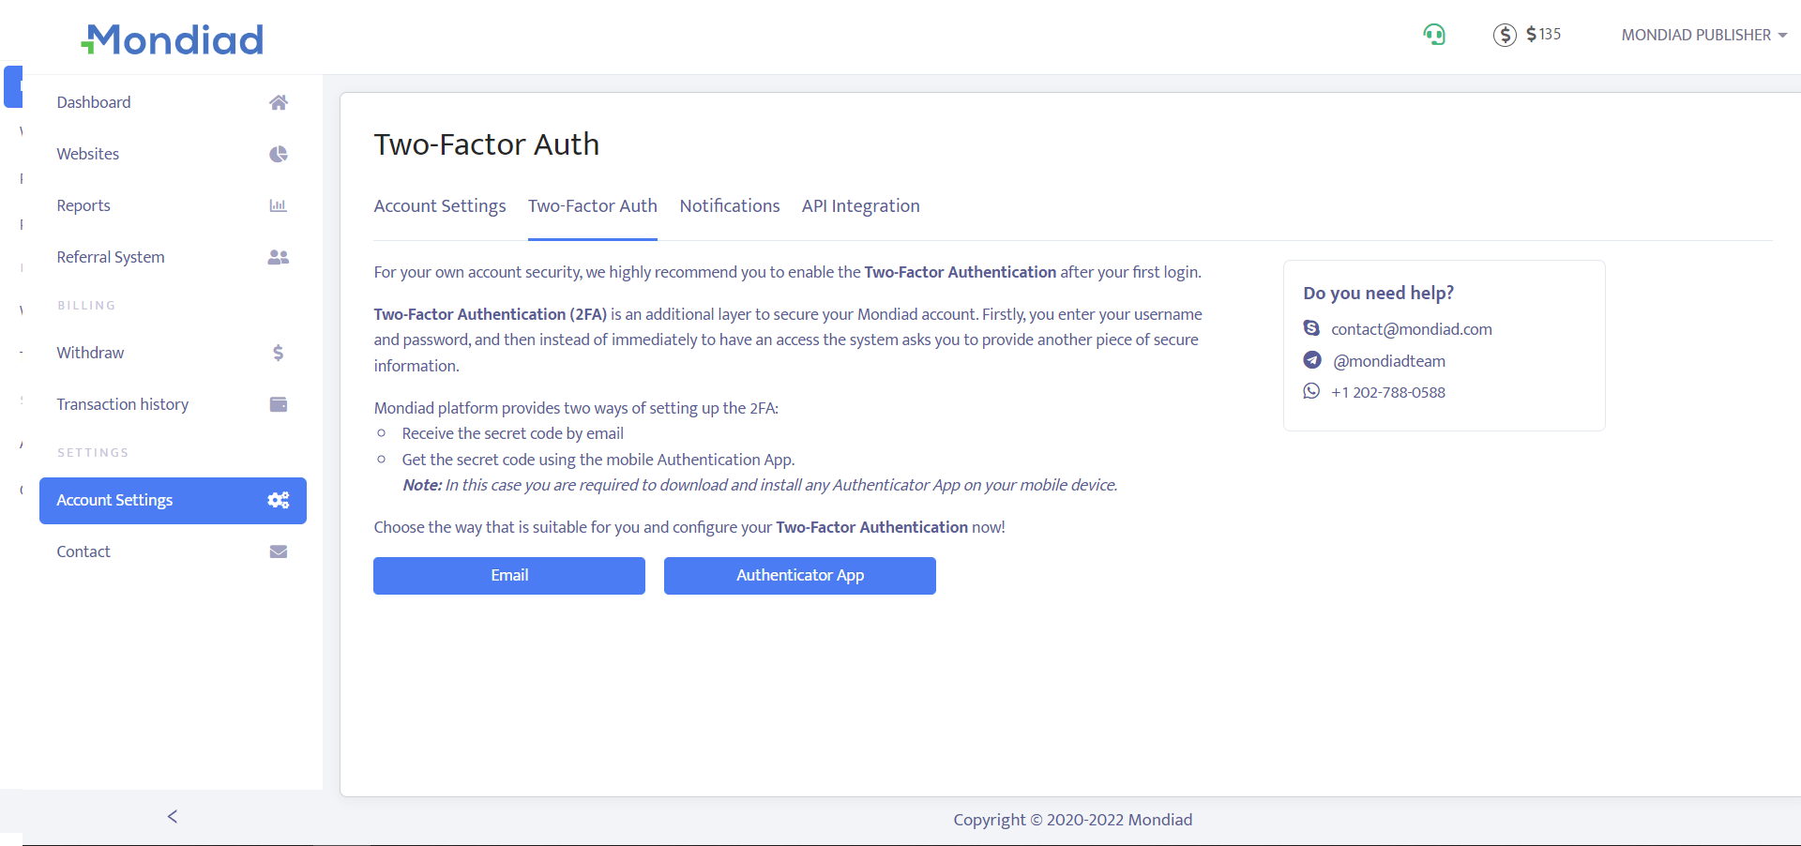Screen dimensions: 1801x846
Task: Click the Referral System users icon
Action: pos(278,257)
